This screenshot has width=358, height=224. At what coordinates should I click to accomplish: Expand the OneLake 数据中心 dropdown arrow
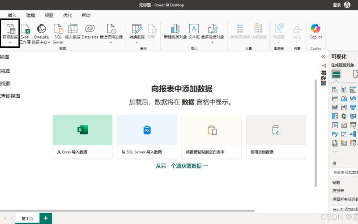pyautogui.click(x=49, y=42)
